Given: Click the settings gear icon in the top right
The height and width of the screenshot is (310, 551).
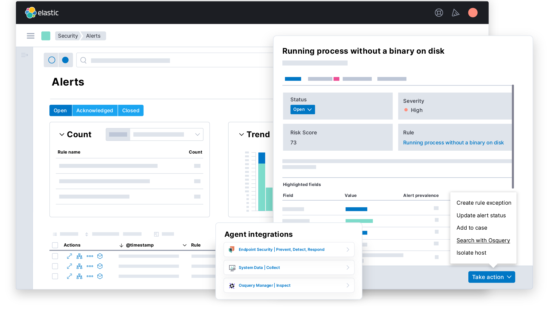Looking at the screenshot, I should [x=439, y=13].
